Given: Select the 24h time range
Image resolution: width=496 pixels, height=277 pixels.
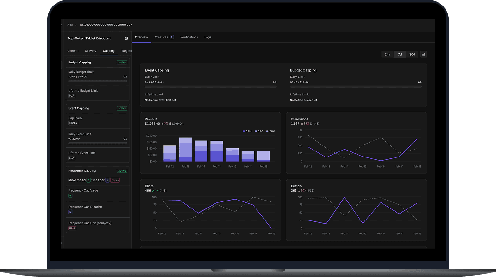Looking at the screenshot, I should coord(388,54).
